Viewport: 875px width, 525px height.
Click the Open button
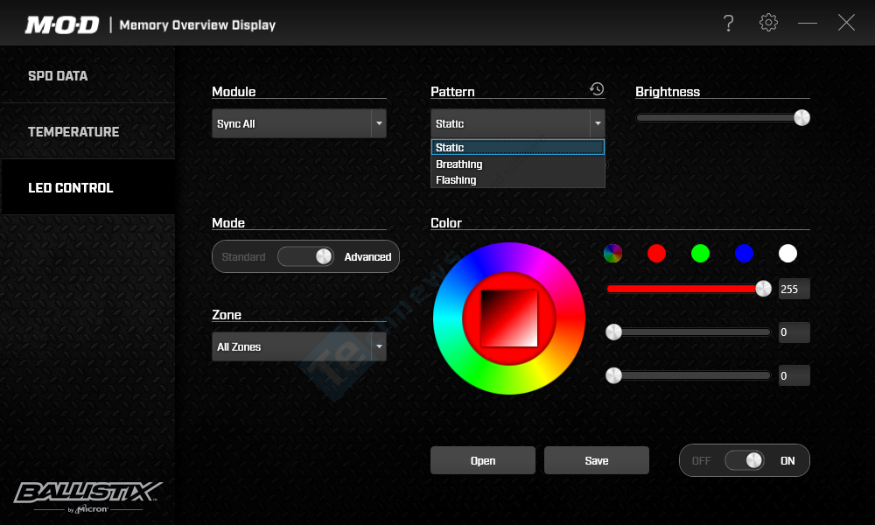(483, 460)
